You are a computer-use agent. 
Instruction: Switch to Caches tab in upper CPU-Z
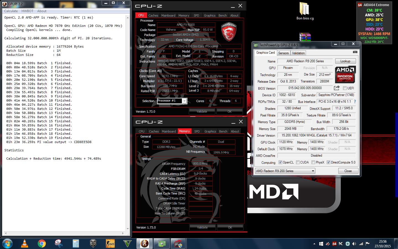(x=153, y=15)
